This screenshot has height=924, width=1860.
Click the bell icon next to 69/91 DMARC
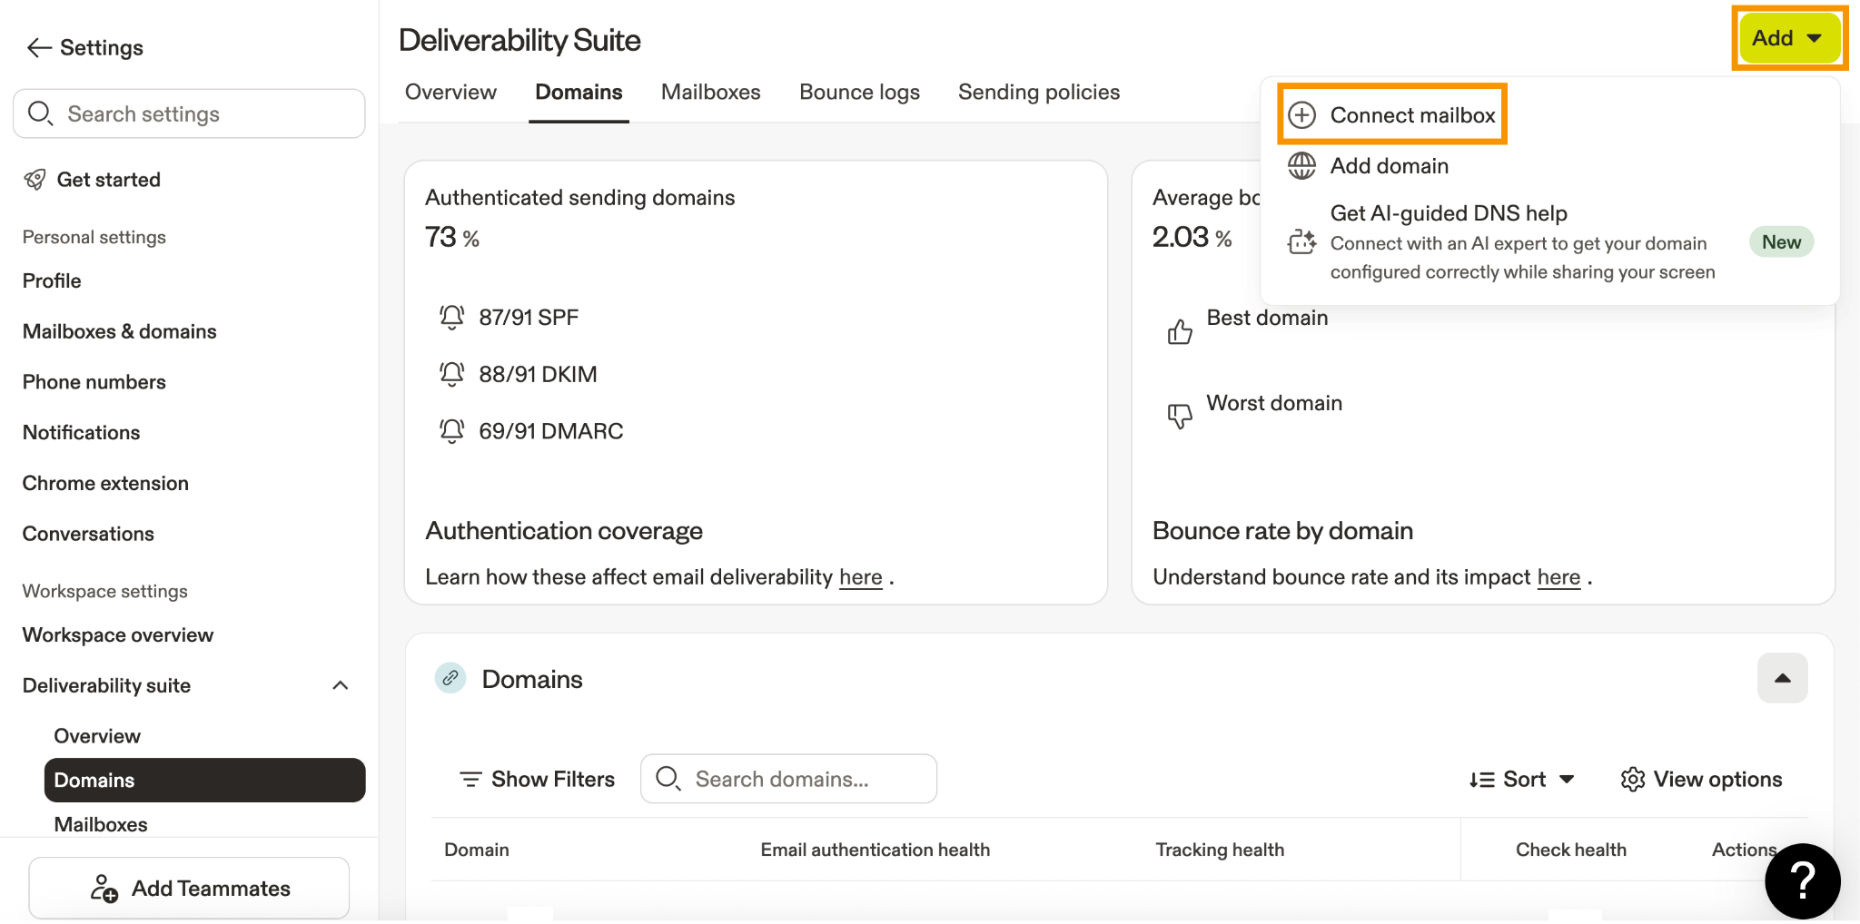pos(451,431)
